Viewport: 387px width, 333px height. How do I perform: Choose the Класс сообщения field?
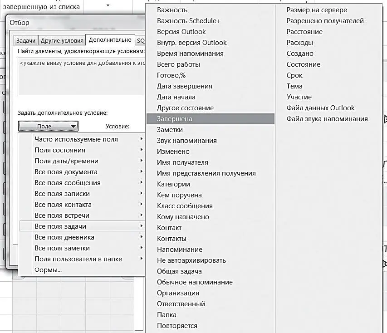210,206
